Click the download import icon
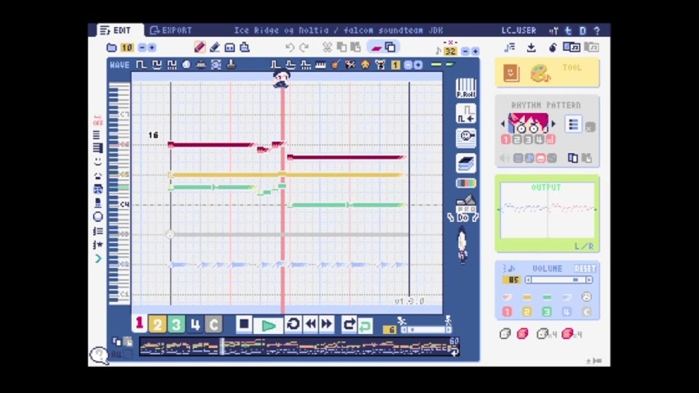The height and width of the screenshot is (393, 699). click(x=531, y=47)
